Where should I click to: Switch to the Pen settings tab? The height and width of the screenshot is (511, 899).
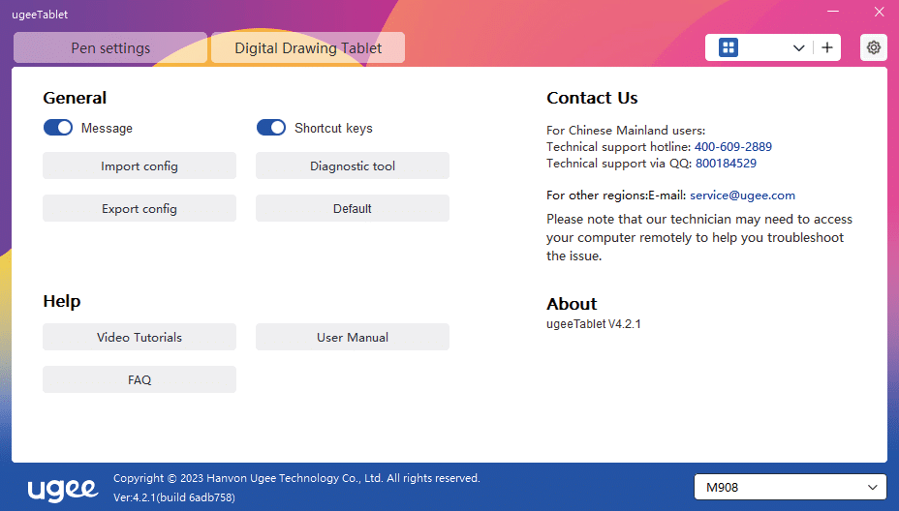[110, 47]
